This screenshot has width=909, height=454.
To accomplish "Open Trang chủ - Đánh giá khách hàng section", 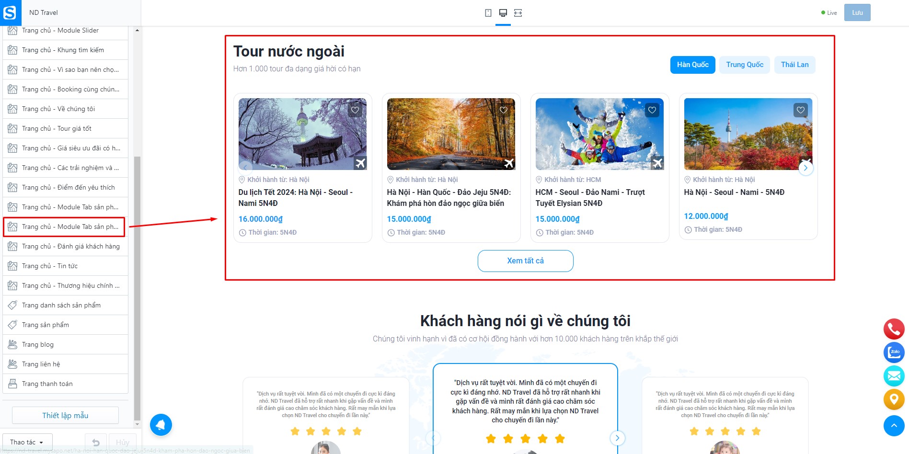I will [x=65, y=246].
